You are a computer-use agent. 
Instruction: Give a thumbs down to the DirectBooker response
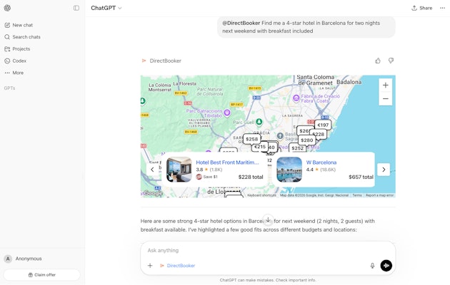point(391,61)
